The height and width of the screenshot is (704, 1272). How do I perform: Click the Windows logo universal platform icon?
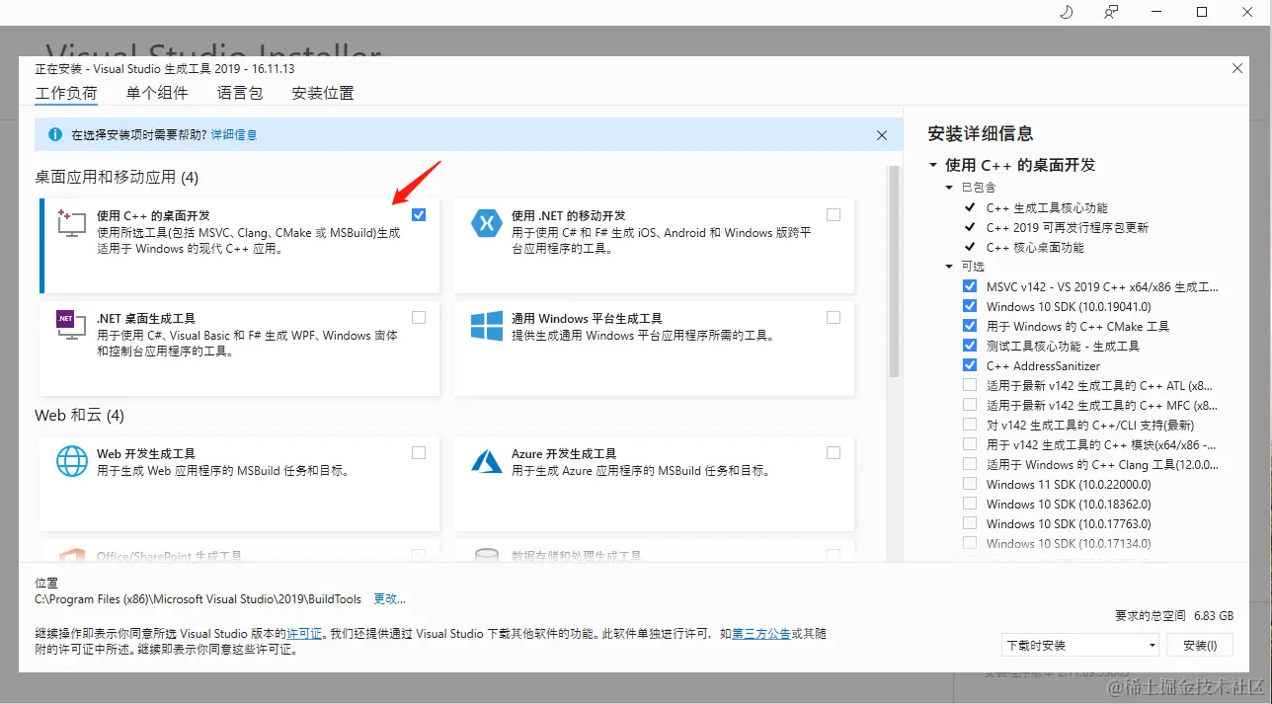click(487, 326)
